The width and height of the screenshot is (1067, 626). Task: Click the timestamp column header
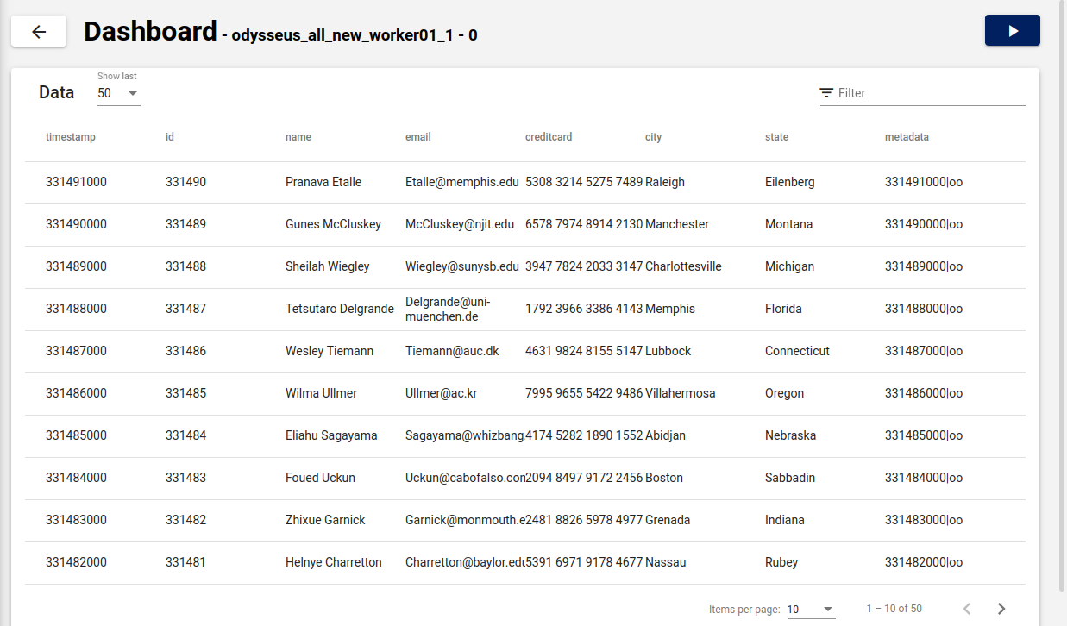[x=71, y=137]
